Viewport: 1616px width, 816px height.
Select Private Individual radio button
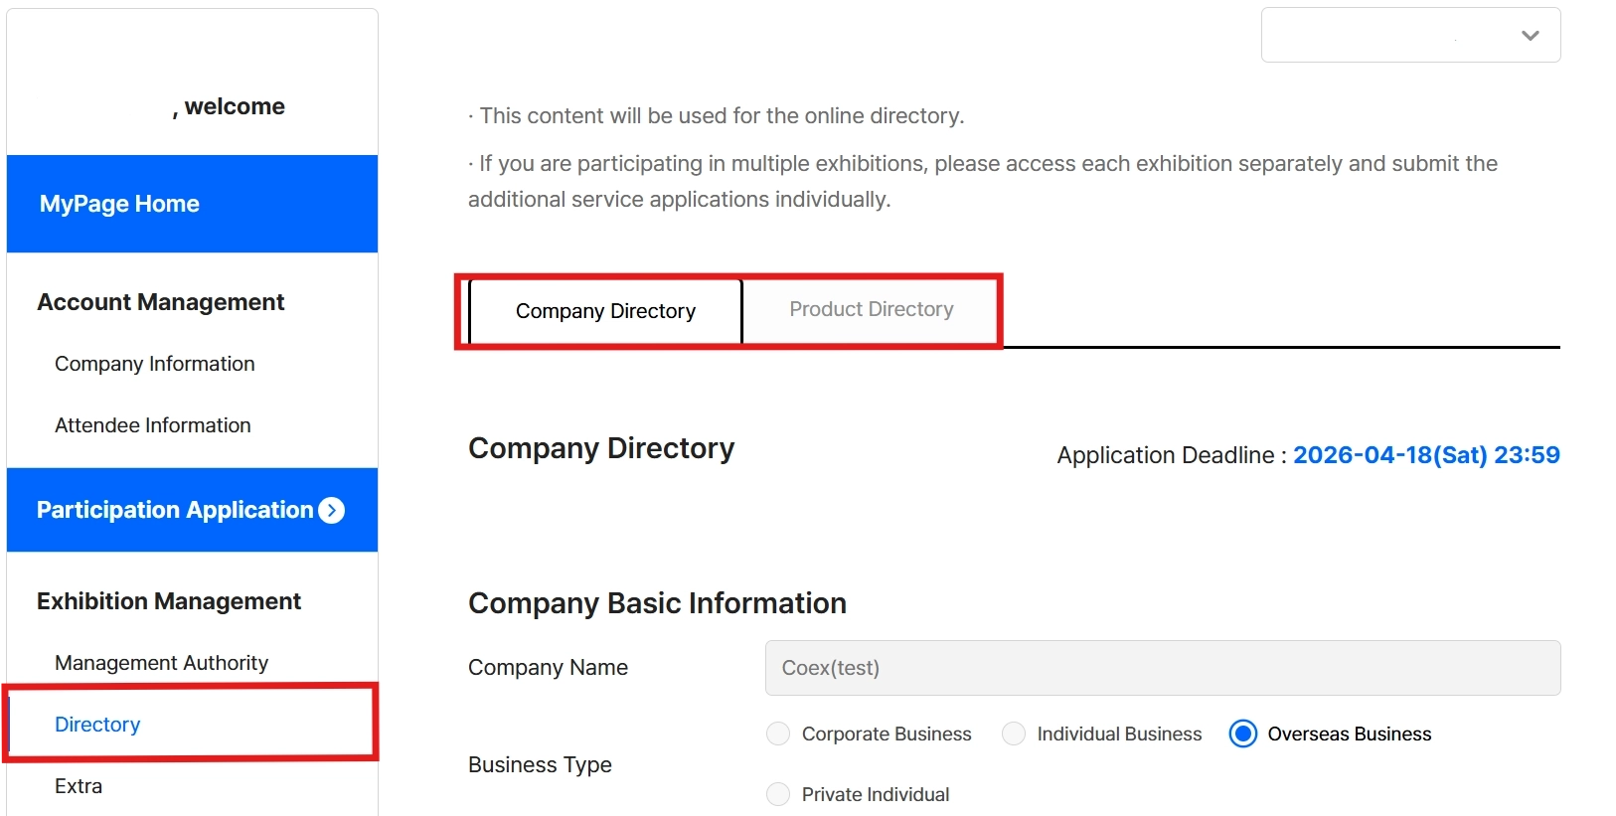point(778,794)
